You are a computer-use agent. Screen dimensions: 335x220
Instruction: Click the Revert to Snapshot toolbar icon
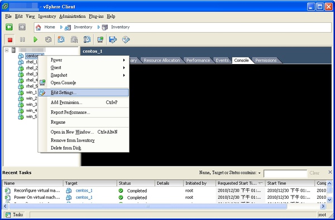(x=74, y=40)
